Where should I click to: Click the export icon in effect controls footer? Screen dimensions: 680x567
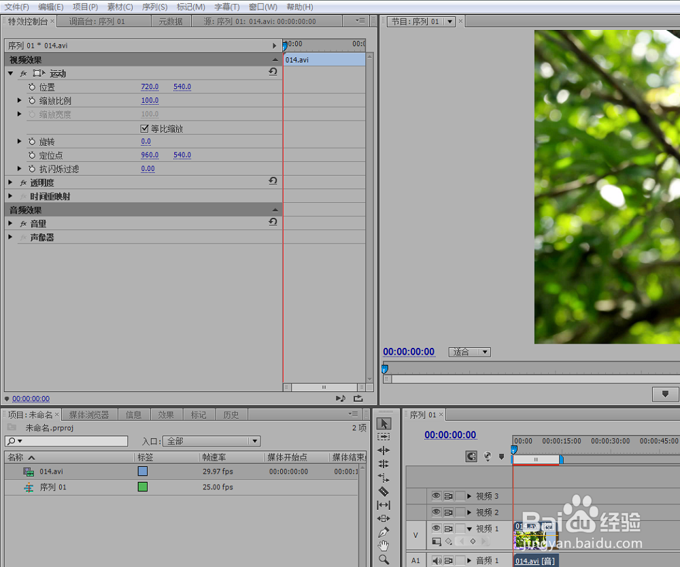click(358, 398)
